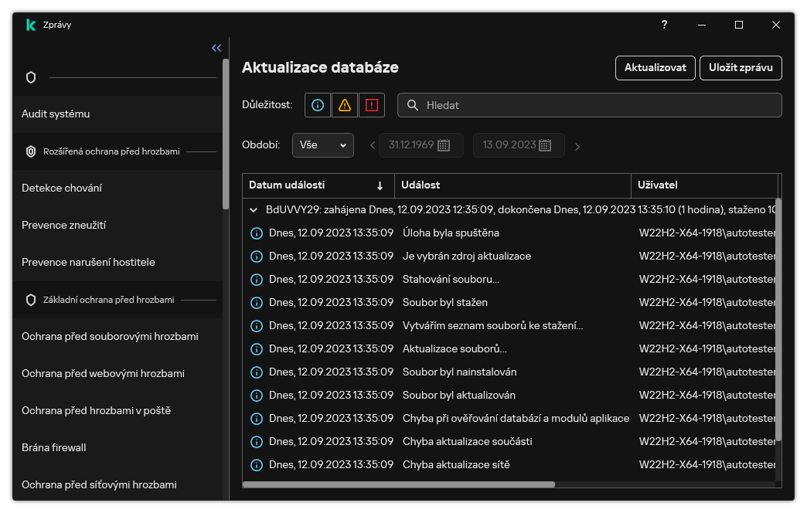The height and width of the screenshot is (513, 807).
Task: Open the calendar picker beside 13.09.2023
Action: [545, 145]
